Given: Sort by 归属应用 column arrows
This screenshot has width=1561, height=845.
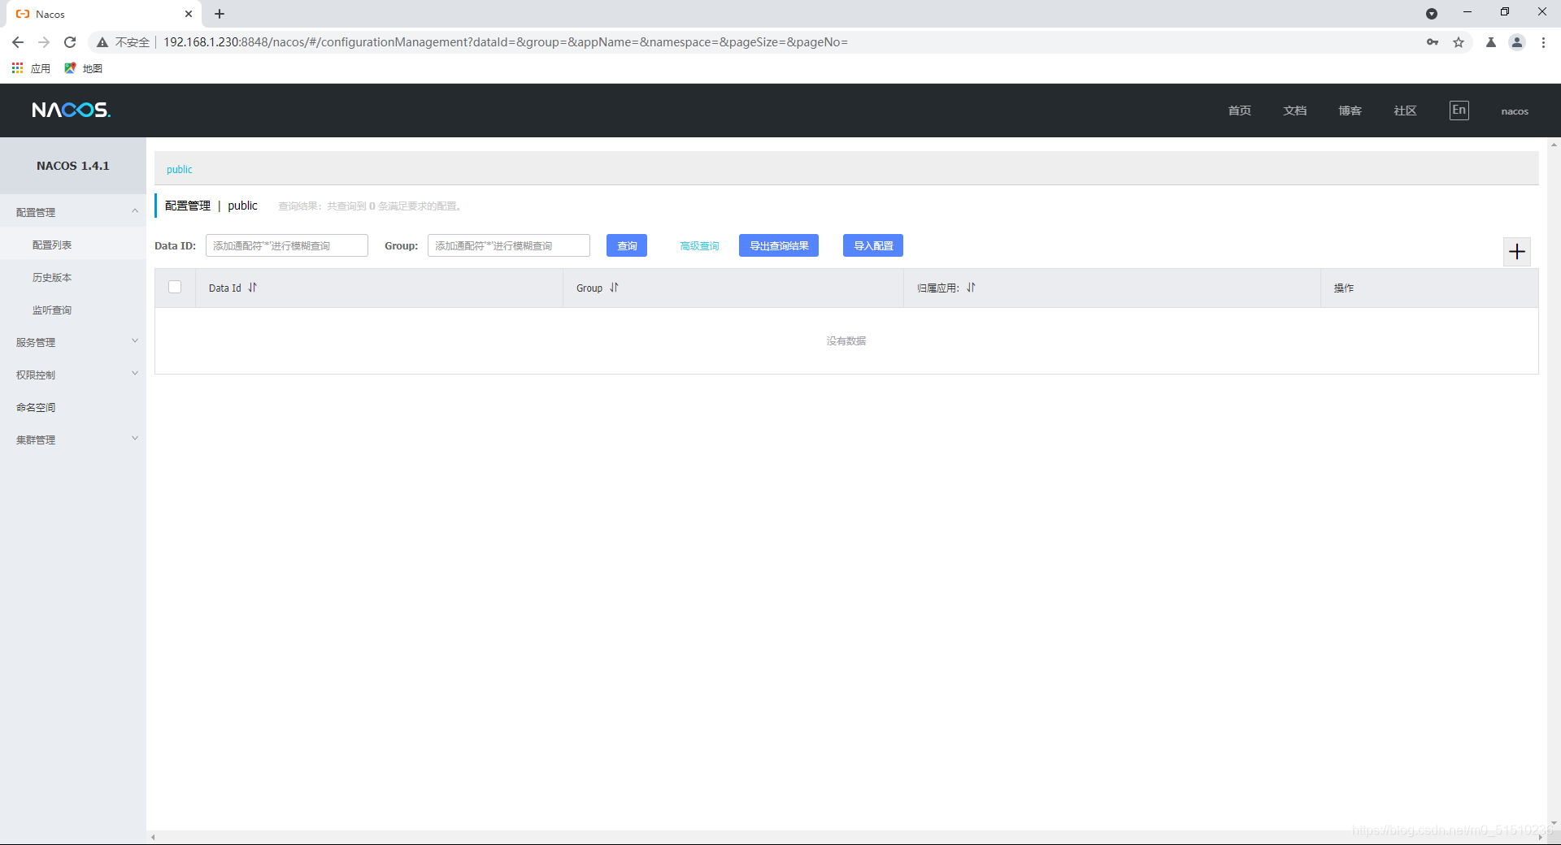Looking at the screenshot, I should (x=971, y=288).
